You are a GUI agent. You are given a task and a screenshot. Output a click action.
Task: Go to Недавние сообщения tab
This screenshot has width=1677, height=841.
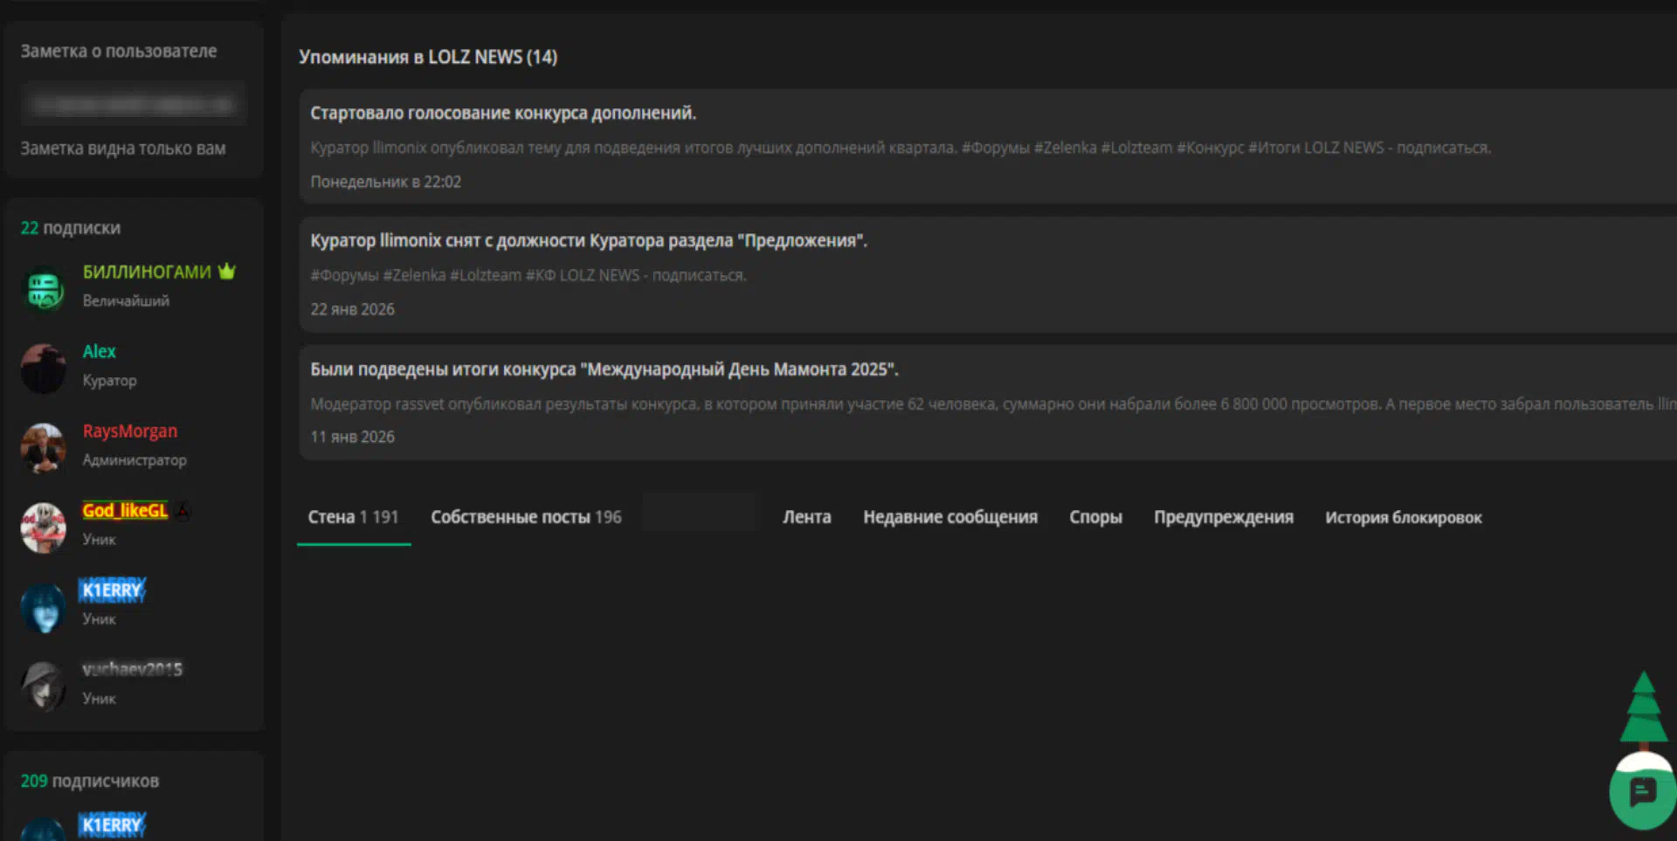(x=950, y=517)
